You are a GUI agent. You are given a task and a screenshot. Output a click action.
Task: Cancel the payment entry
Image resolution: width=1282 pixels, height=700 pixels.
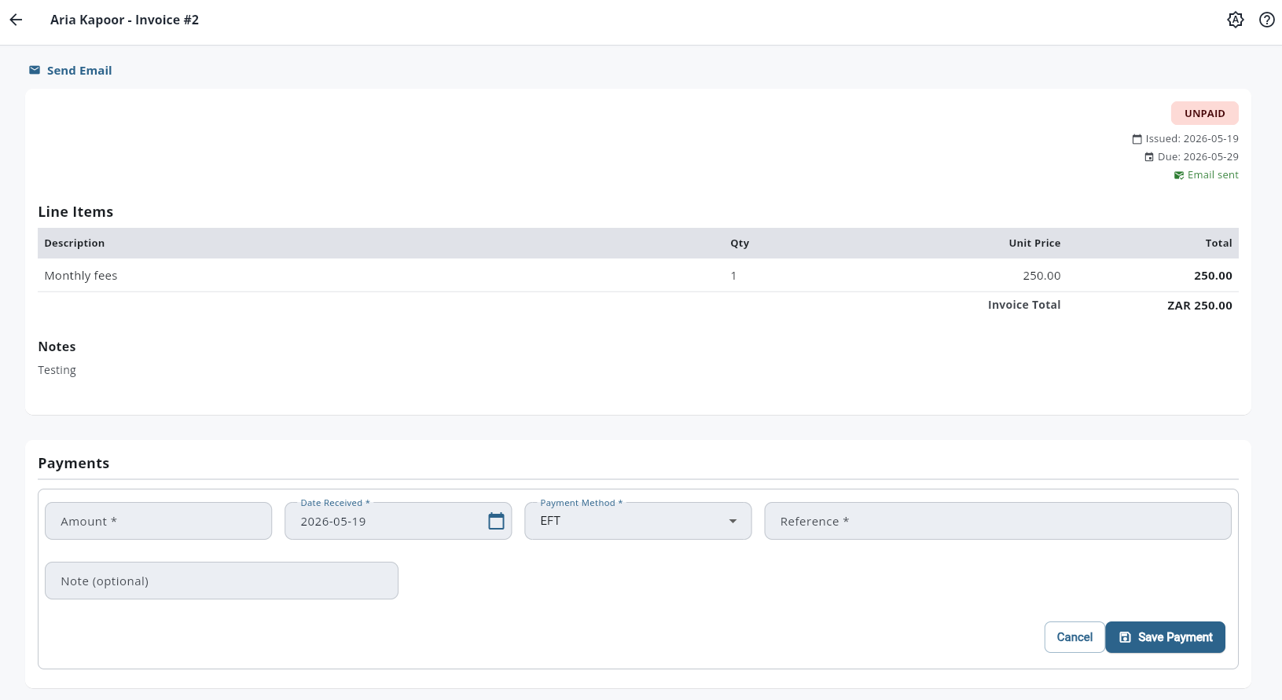(x=1074, y=637)
